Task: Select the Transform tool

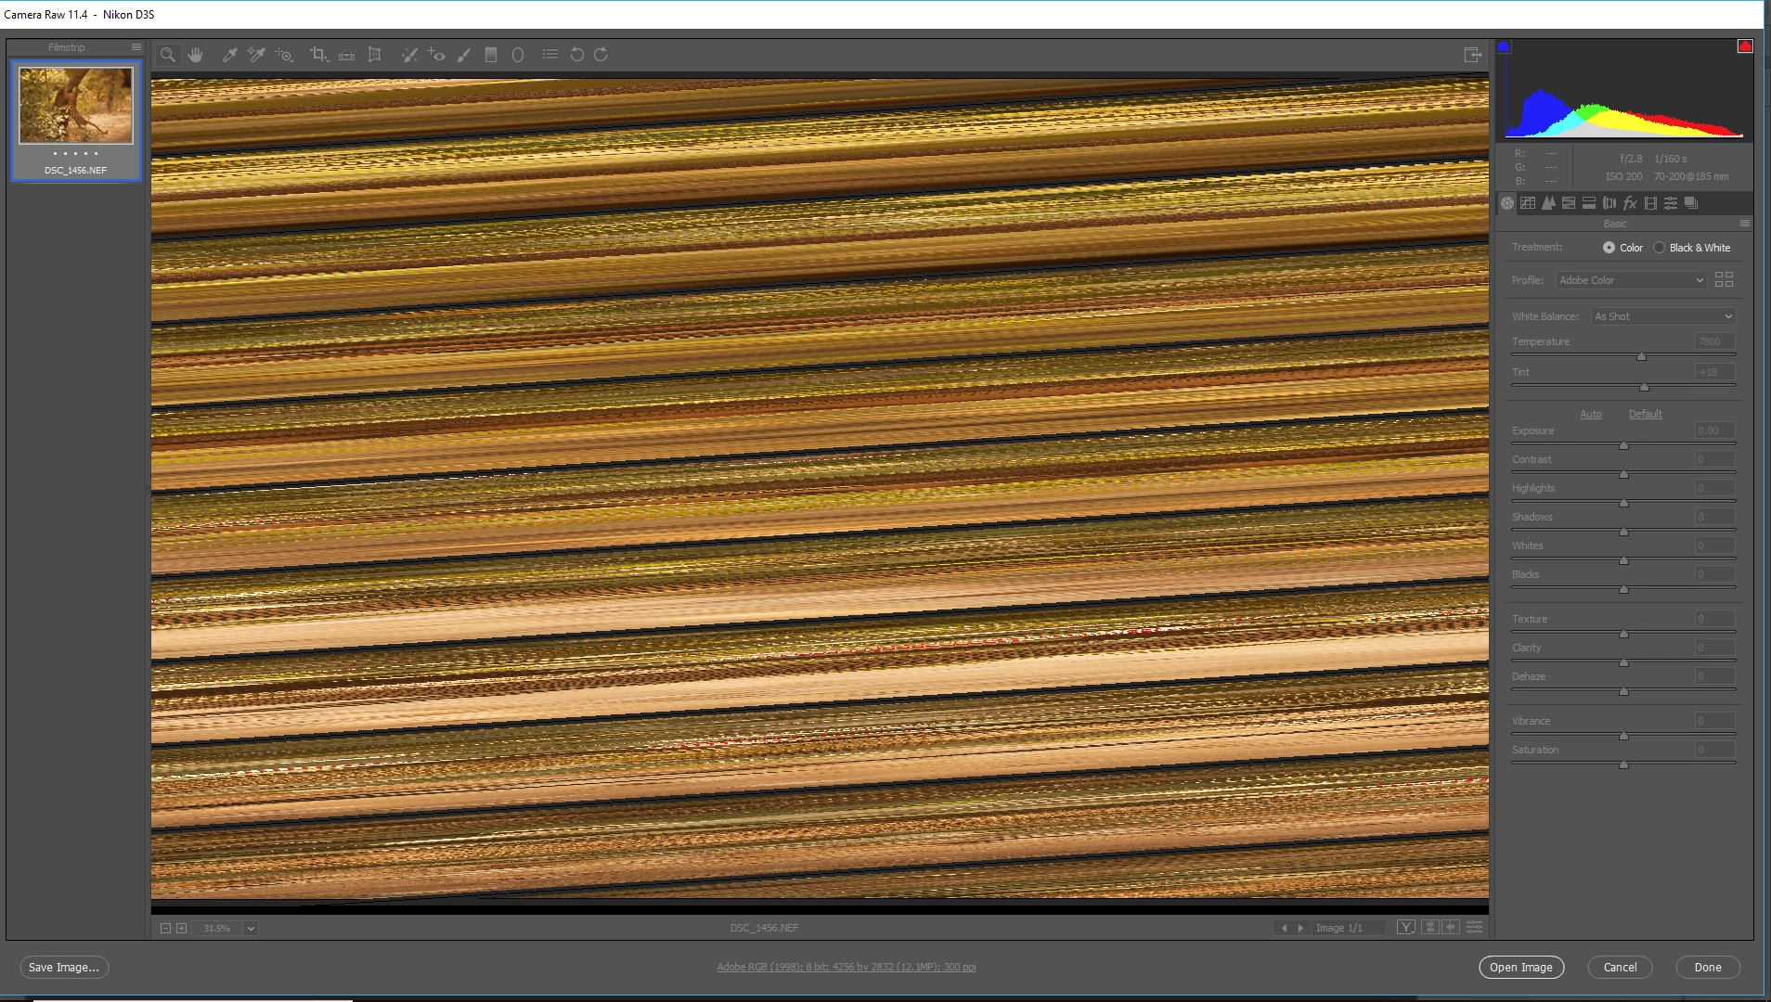Action: tap(374, 55)
